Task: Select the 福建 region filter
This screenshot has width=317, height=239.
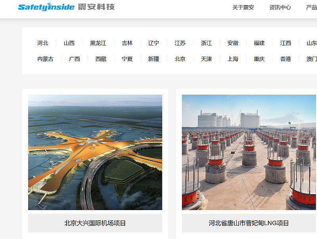Action: pos(259,43)
